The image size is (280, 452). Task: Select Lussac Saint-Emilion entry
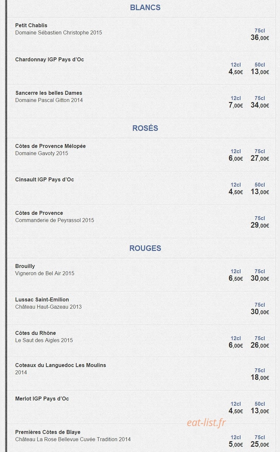pos(42,299)
